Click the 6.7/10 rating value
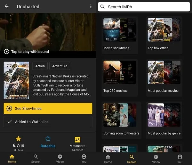This screenshot has width=192, height=165. pos(18,145)
